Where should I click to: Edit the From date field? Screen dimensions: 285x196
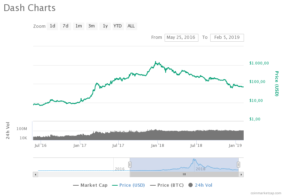click(181, 38)
